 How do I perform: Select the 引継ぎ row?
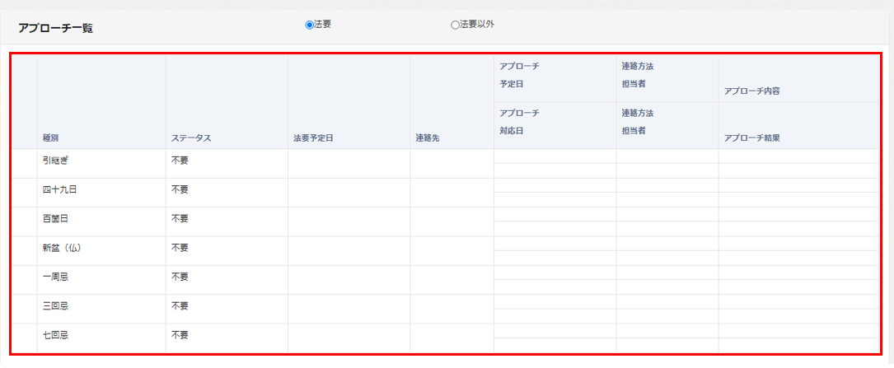tap(59, 161)
